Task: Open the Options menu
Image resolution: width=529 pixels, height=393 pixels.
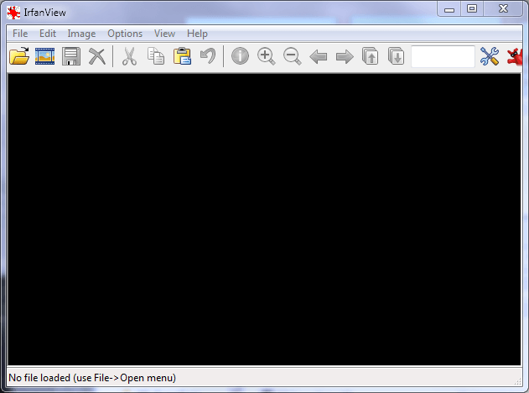Action: tap(125, 34)
